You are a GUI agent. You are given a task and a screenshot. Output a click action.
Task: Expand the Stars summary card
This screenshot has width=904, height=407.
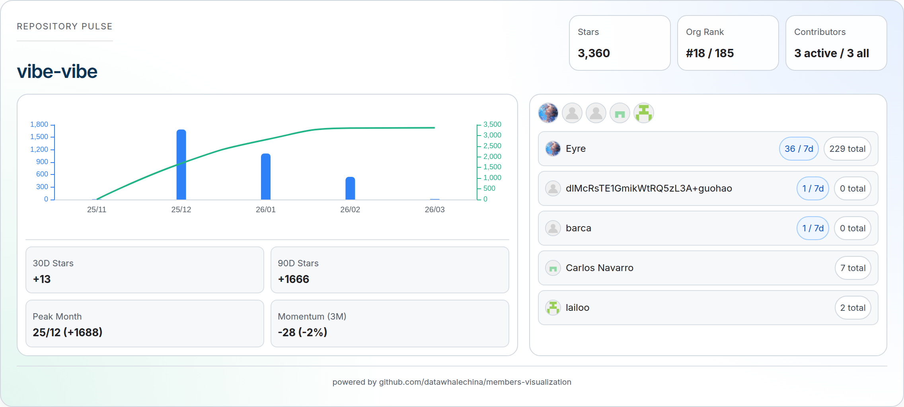(620, 43)
